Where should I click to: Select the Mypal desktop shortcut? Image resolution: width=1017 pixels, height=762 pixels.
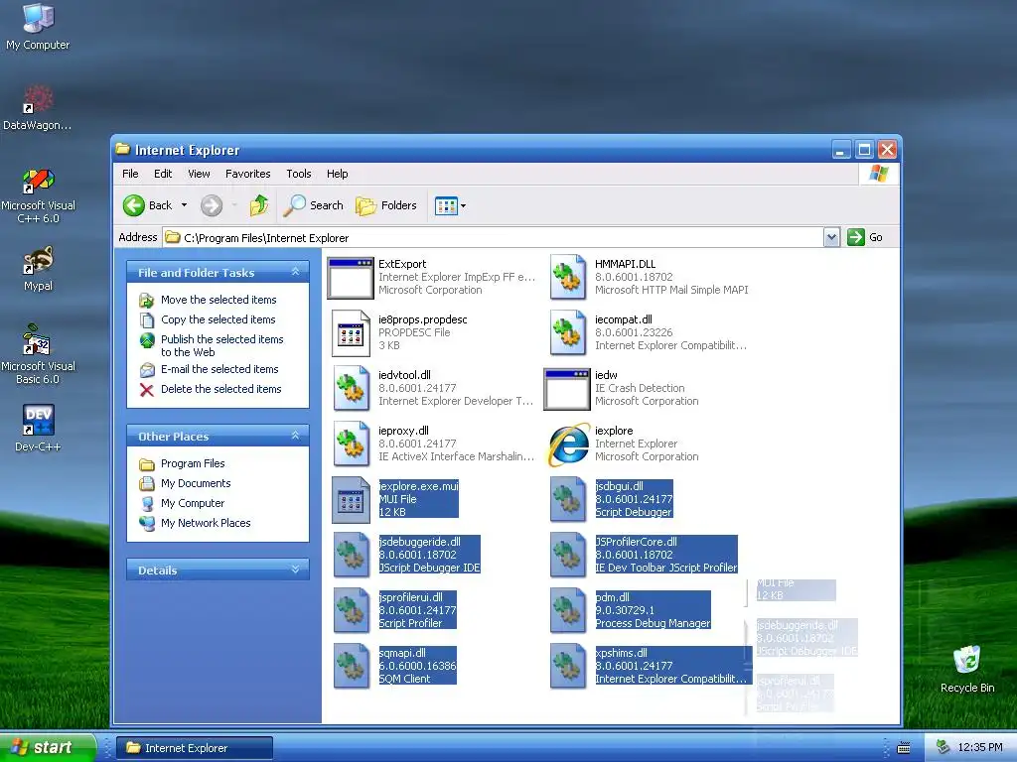[x=38, y=268]
